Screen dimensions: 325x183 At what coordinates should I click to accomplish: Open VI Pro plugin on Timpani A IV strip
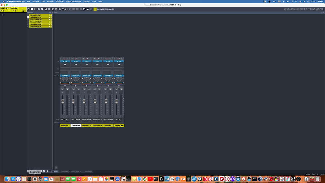pos(97,61)
